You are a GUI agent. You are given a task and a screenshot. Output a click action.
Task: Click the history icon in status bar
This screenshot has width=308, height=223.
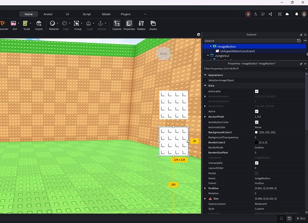point(290,219)
